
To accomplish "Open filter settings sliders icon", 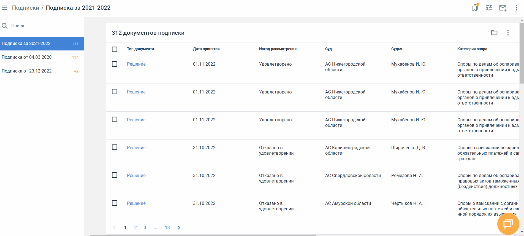I will pos(489,8).
